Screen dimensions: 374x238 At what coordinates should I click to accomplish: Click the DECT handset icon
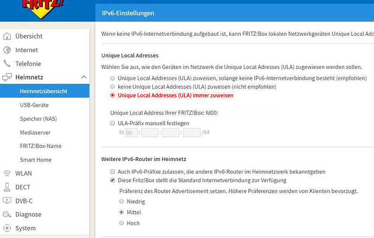[x=7, y=187]
